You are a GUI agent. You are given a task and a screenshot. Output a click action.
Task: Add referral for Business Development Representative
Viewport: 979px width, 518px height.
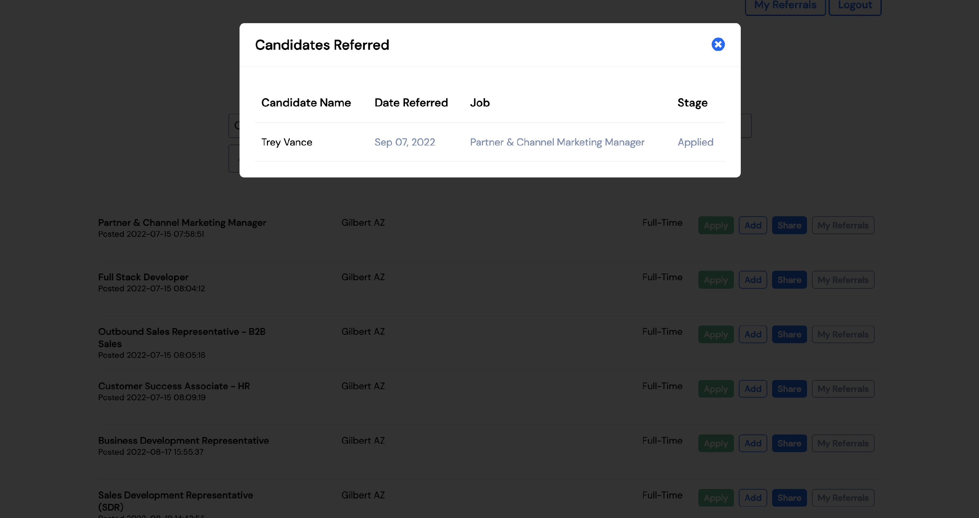pos(753,443)
